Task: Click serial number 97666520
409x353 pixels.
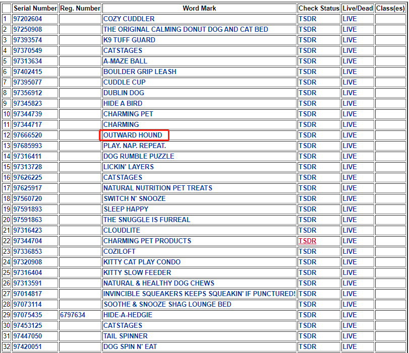Action: click(x=28, y=135)
